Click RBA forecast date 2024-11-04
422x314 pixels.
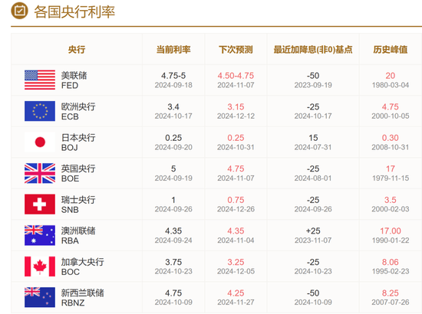(236, 240)
